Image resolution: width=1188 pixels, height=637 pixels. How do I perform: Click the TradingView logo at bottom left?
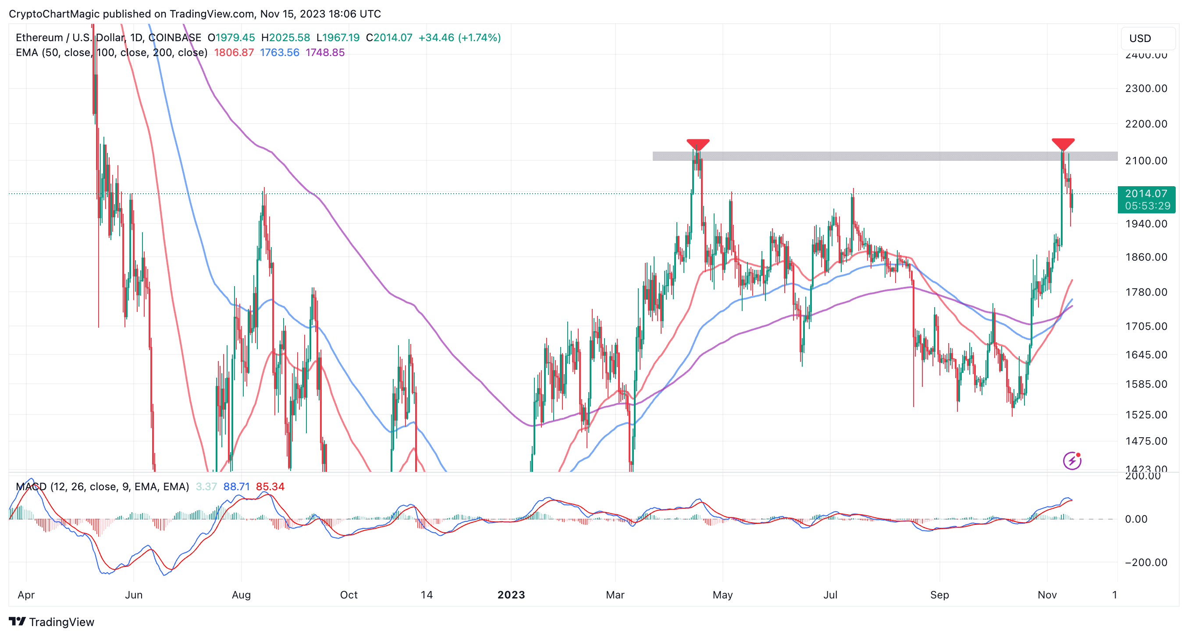click(51, 622)
